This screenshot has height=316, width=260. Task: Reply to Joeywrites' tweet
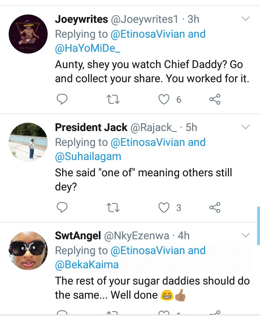[62, 100]
